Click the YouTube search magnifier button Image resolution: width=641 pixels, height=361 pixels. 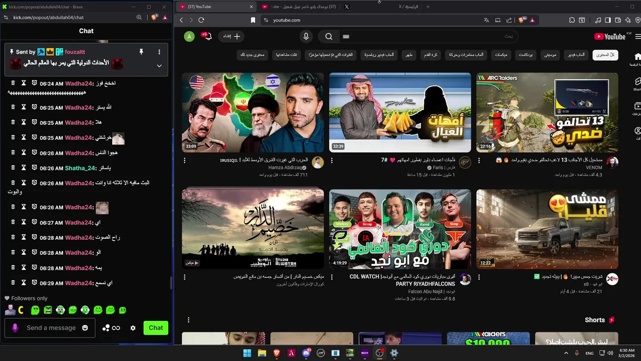329,36
